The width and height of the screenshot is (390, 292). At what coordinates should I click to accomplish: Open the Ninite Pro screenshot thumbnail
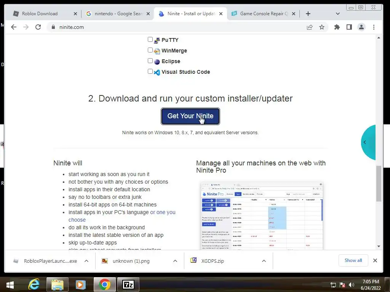pyautogui.click(x=262, y=216)
